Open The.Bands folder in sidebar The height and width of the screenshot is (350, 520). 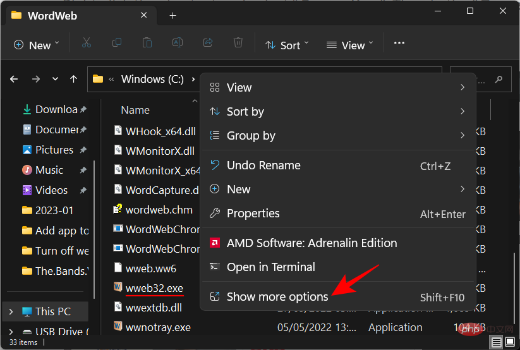(56, 271)
